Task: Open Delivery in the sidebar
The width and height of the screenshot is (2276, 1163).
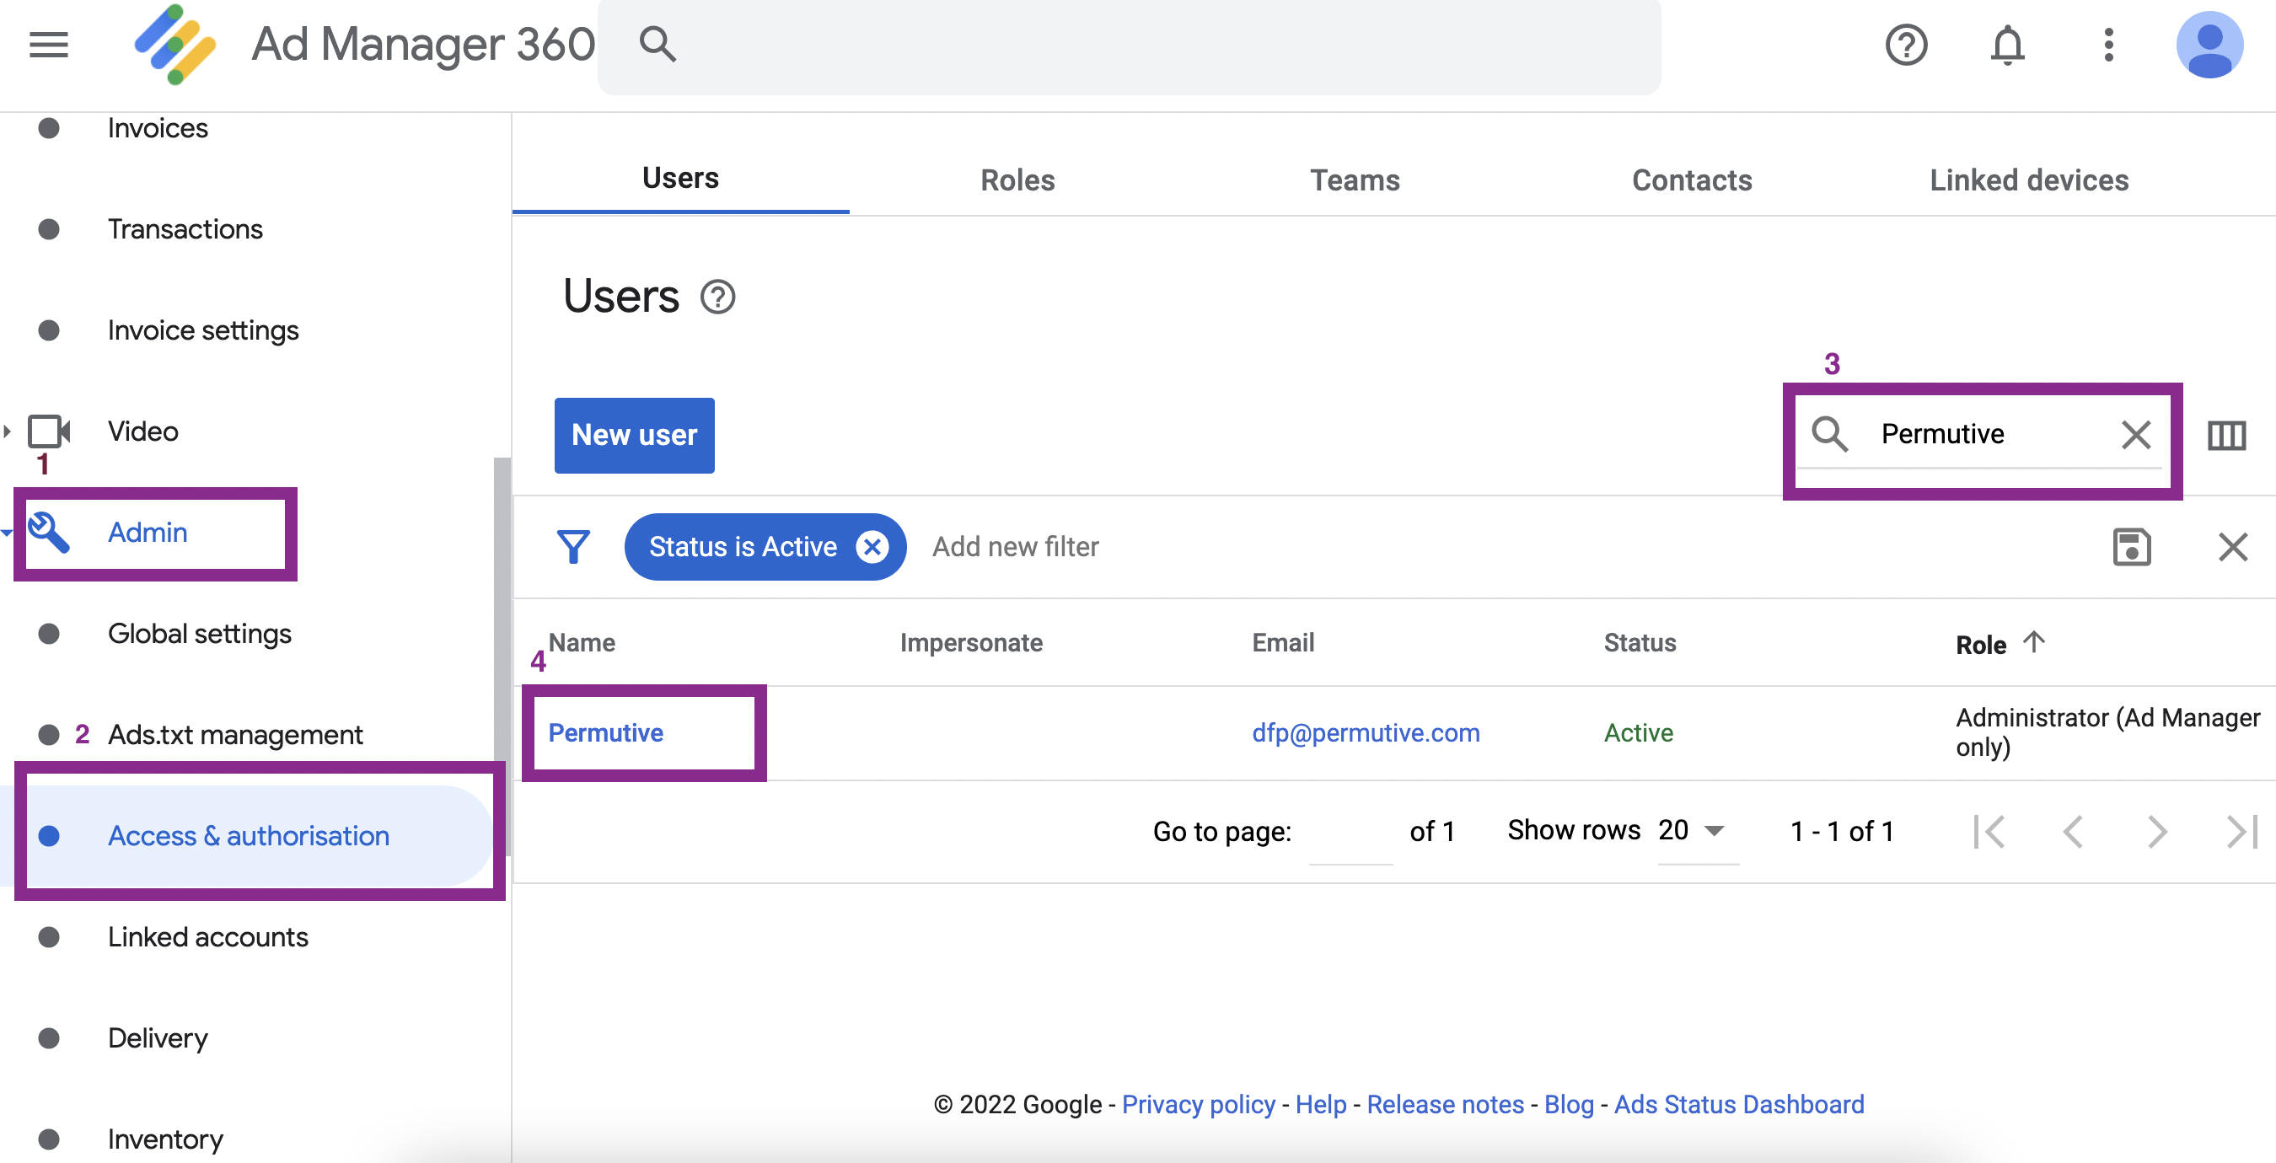Action: [158, 1038]
